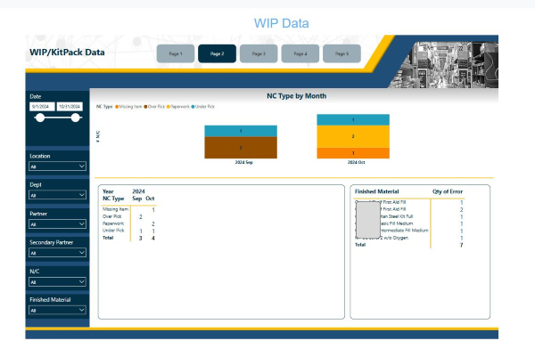This screenshot has width=535, height=357.
Task: Select the Over Pick row in matrix
Action: click(128, 216)
